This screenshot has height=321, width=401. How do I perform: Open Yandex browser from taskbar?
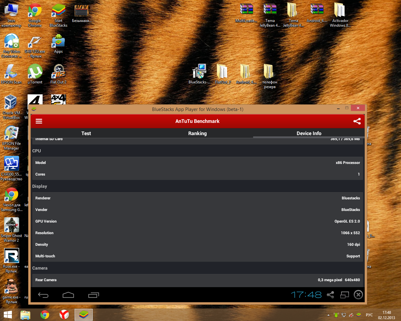click(64, 315)
